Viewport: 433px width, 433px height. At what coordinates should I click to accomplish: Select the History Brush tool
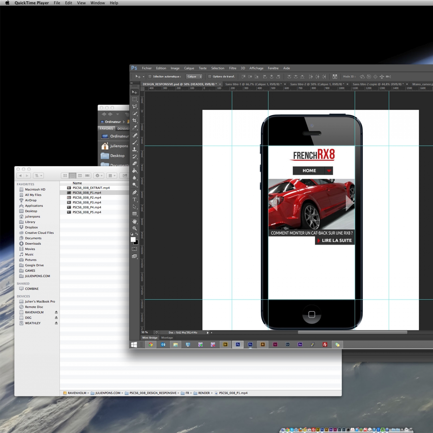(x=135, y=156)
